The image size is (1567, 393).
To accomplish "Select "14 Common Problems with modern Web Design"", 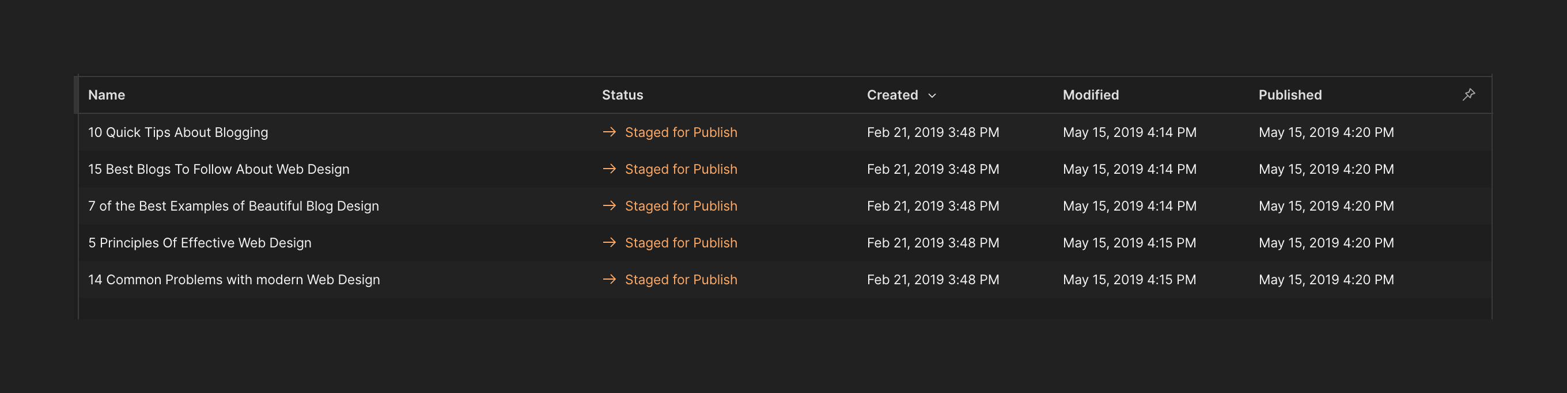I will pos(233,280).
